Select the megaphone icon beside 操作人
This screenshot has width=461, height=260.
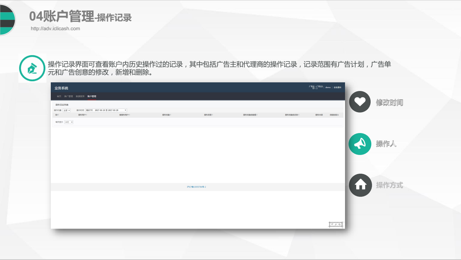click(x=359, y=144)
